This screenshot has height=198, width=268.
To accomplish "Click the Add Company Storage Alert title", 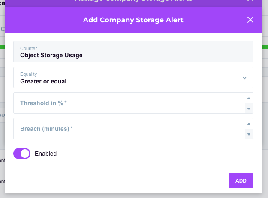I will click(x=133, y=20).
